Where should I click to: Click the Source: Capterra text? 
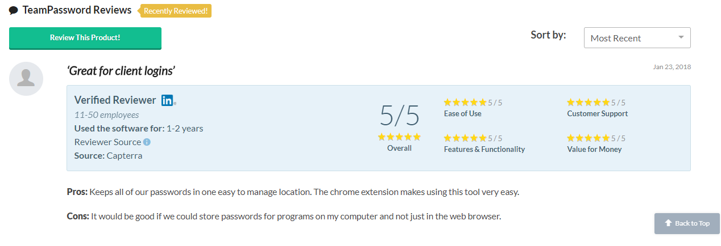click(108, 155)
